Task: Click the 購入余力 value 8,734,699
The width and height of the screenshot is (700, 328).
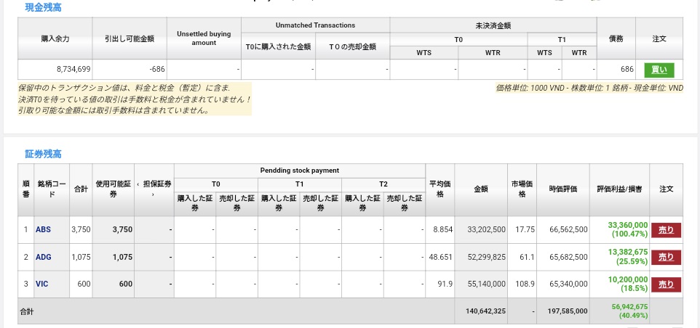Action: [x=73, y=70]
